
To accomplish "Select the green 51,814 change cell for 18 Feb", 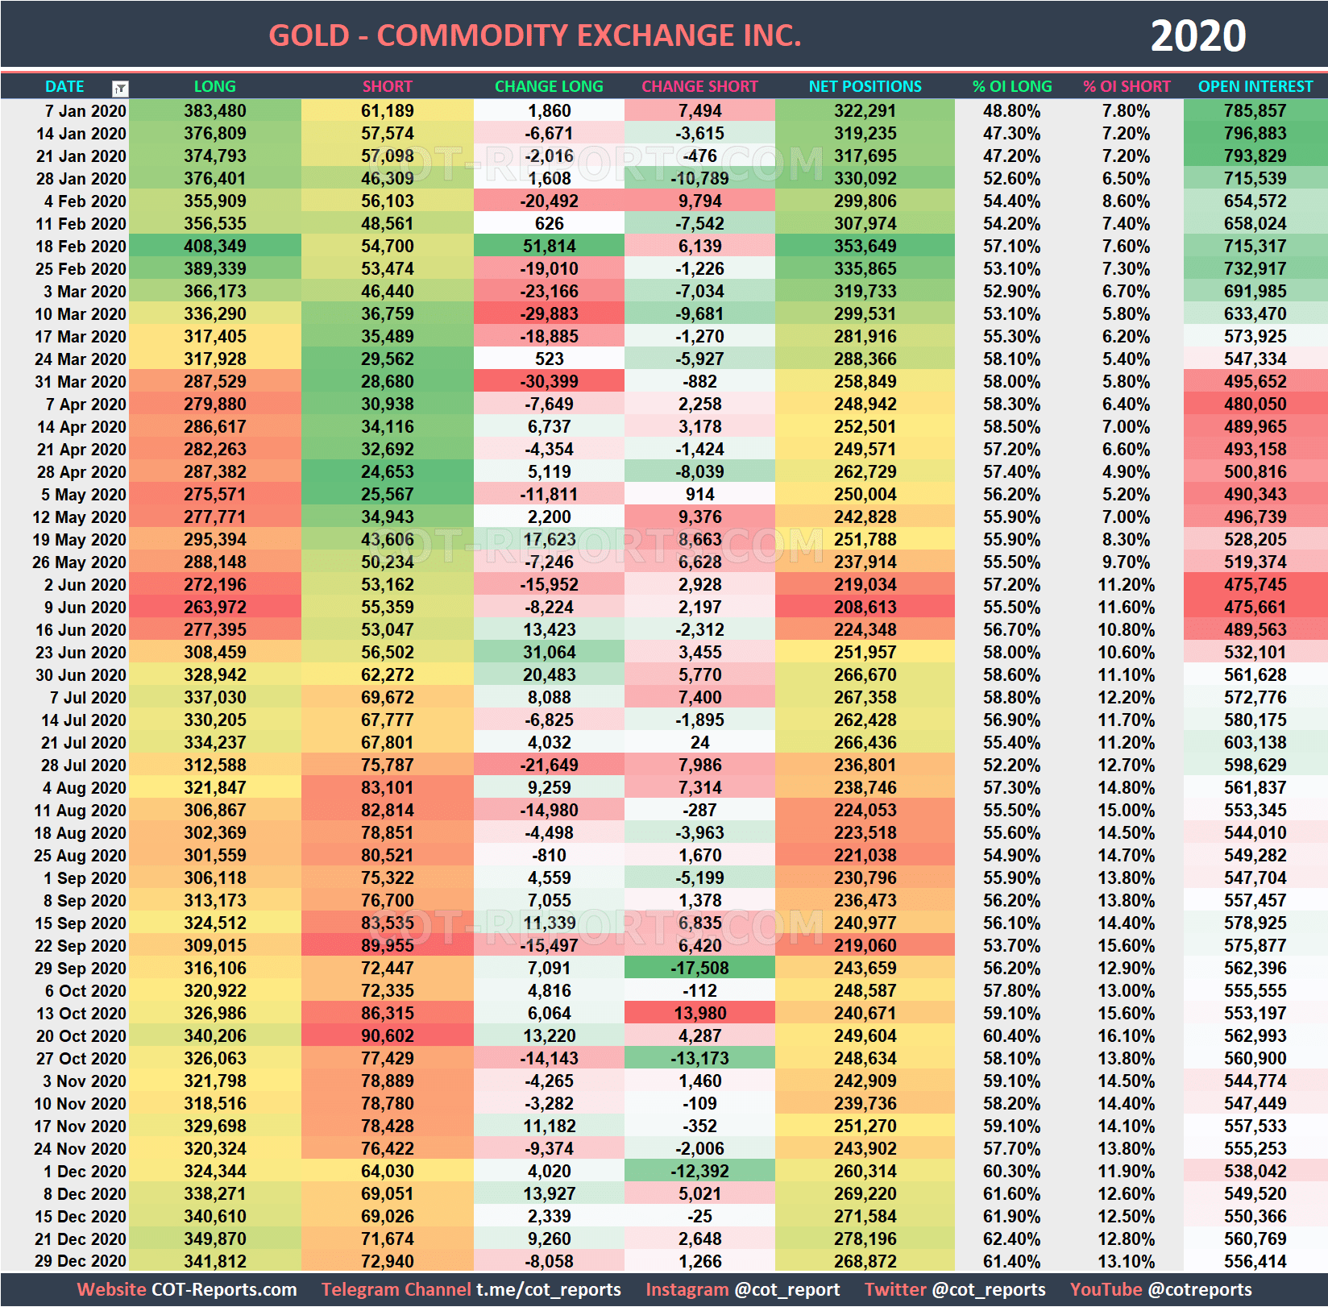I will pyautogui.click(x=548, y=247).
